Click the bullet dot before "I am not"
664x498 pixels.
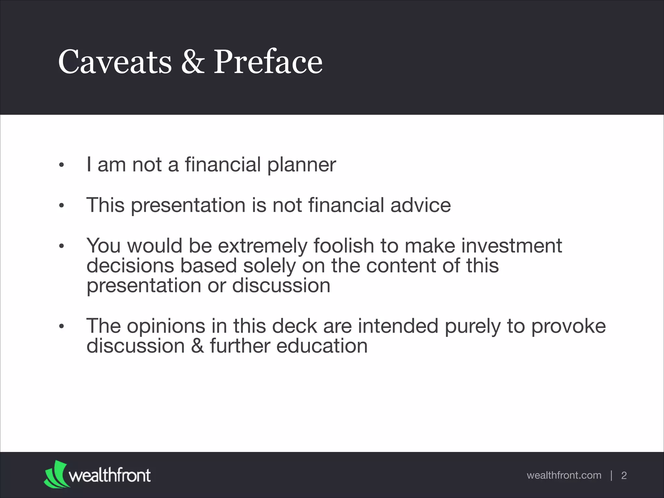pyautogui.click(x=61, y=165)
